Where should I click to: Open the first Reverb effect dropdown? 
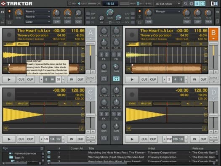point(37,11)
